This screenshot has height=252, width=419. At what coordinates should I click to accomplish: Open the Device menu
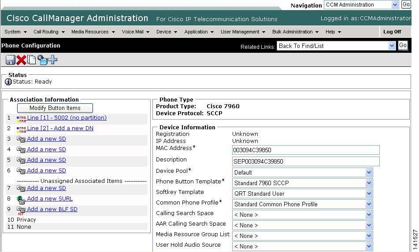167,32
